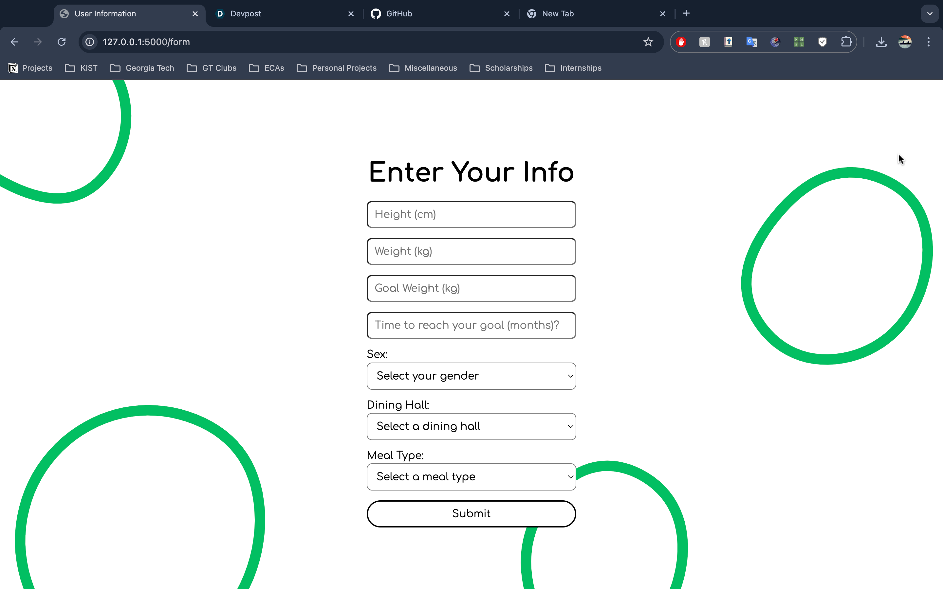Screen dimensions: 943x589
Task: Bookmark this page with star icon
Action: click(648, 42)
